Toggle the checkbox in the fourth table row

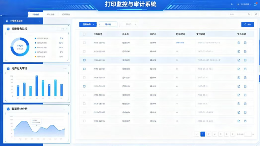tap(84, 69)
